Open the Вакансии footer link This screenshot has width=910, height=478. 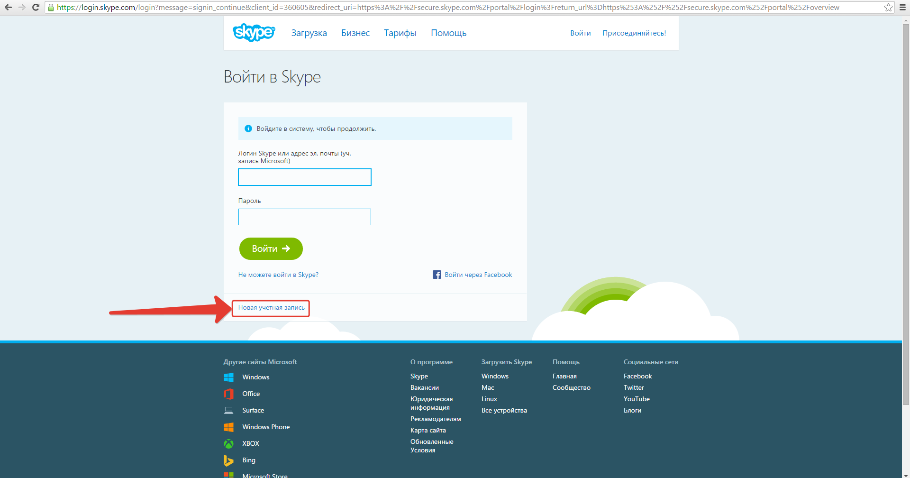click(x=425, y=387)
